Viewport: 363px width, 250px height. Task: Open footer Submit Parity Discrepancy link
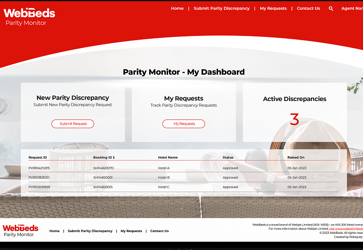tap(90, 231)
